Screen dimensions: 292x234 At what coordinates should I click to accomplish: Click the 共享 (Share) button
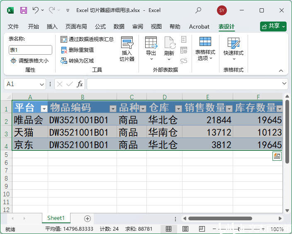click(273, 26)
